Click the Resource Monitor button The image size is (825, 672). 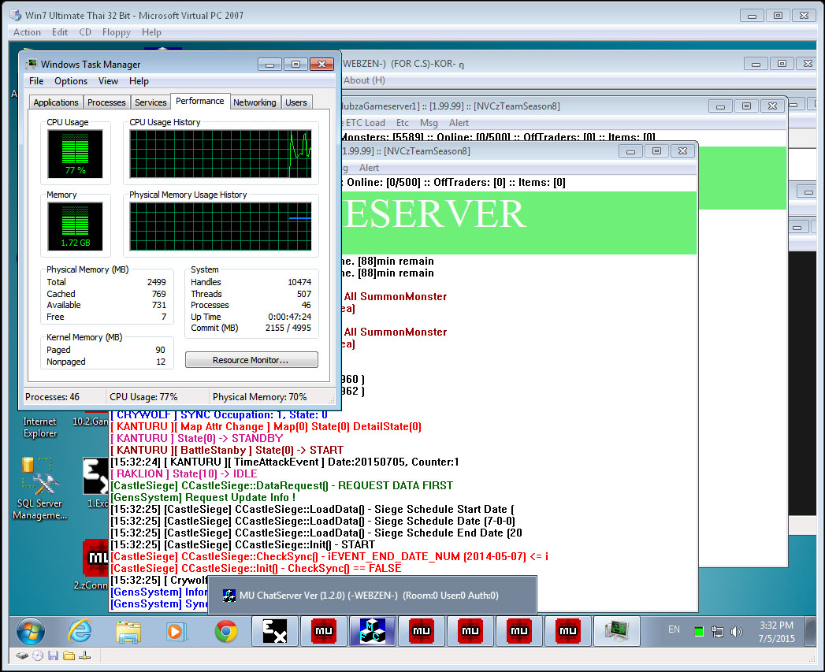point(251,360)
